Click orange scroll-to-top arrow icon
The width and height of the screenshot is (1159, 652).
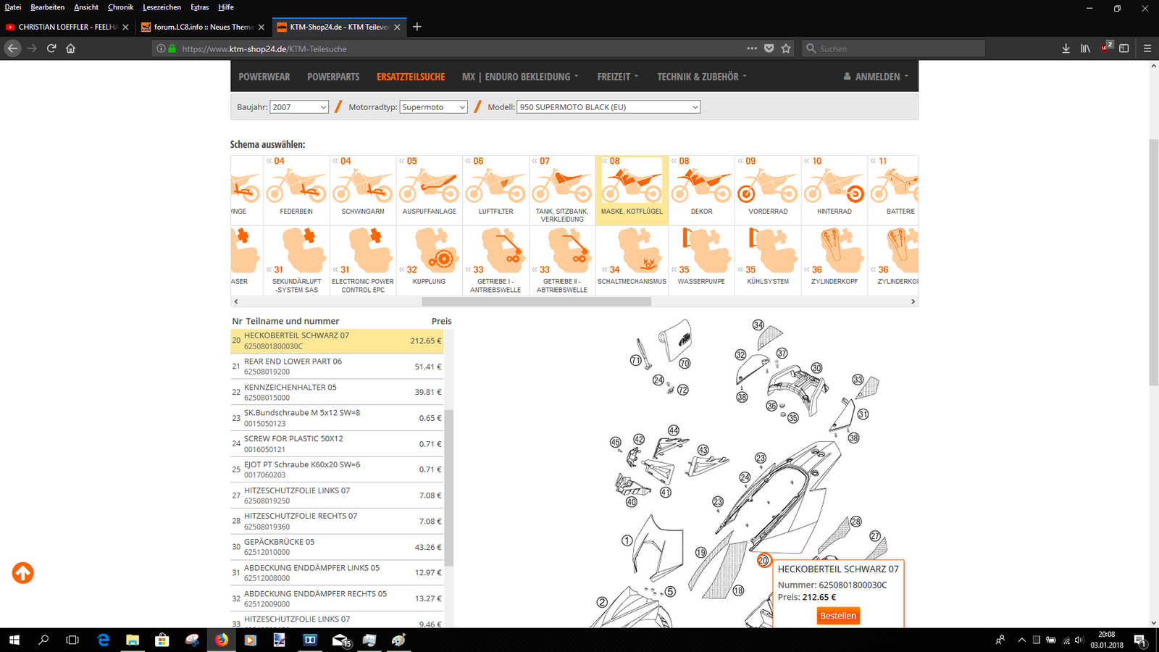pyautogui.click(x=22, y=573)
